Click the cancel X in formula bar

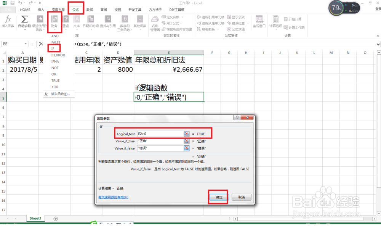pos(41,44)
